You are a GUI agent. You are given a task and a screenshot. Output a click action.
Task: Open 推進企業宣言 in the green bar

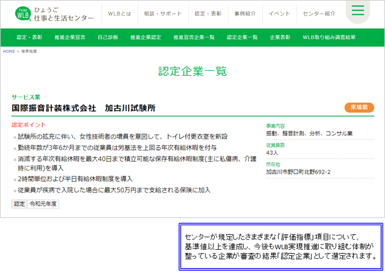point(70,37)
